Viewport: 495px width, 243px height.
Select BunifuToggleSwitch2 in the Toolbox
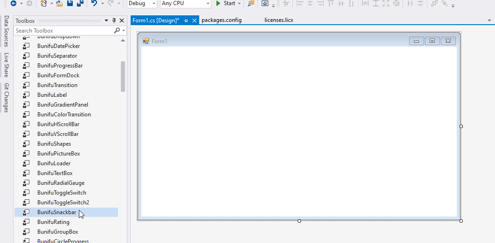[66, 202]
